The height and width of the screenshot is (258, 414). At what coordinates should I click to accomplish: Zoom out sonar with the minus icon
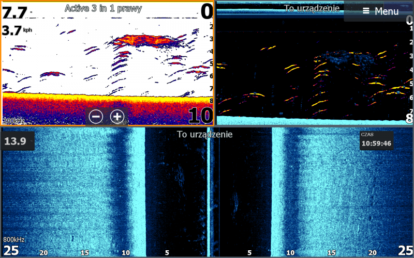pos(95,117)
